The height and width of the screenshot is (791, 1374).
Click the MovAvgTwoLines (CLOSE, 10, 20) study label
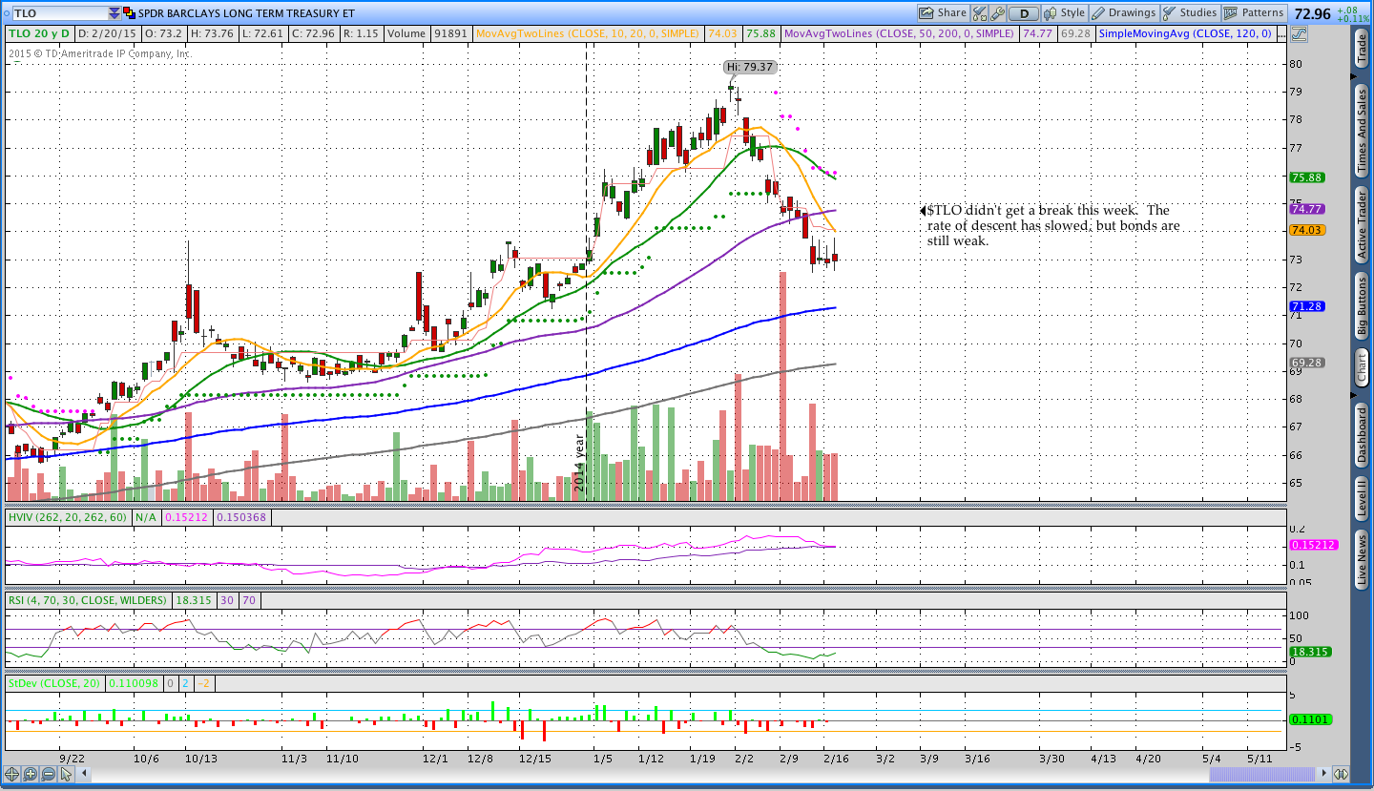589,33
